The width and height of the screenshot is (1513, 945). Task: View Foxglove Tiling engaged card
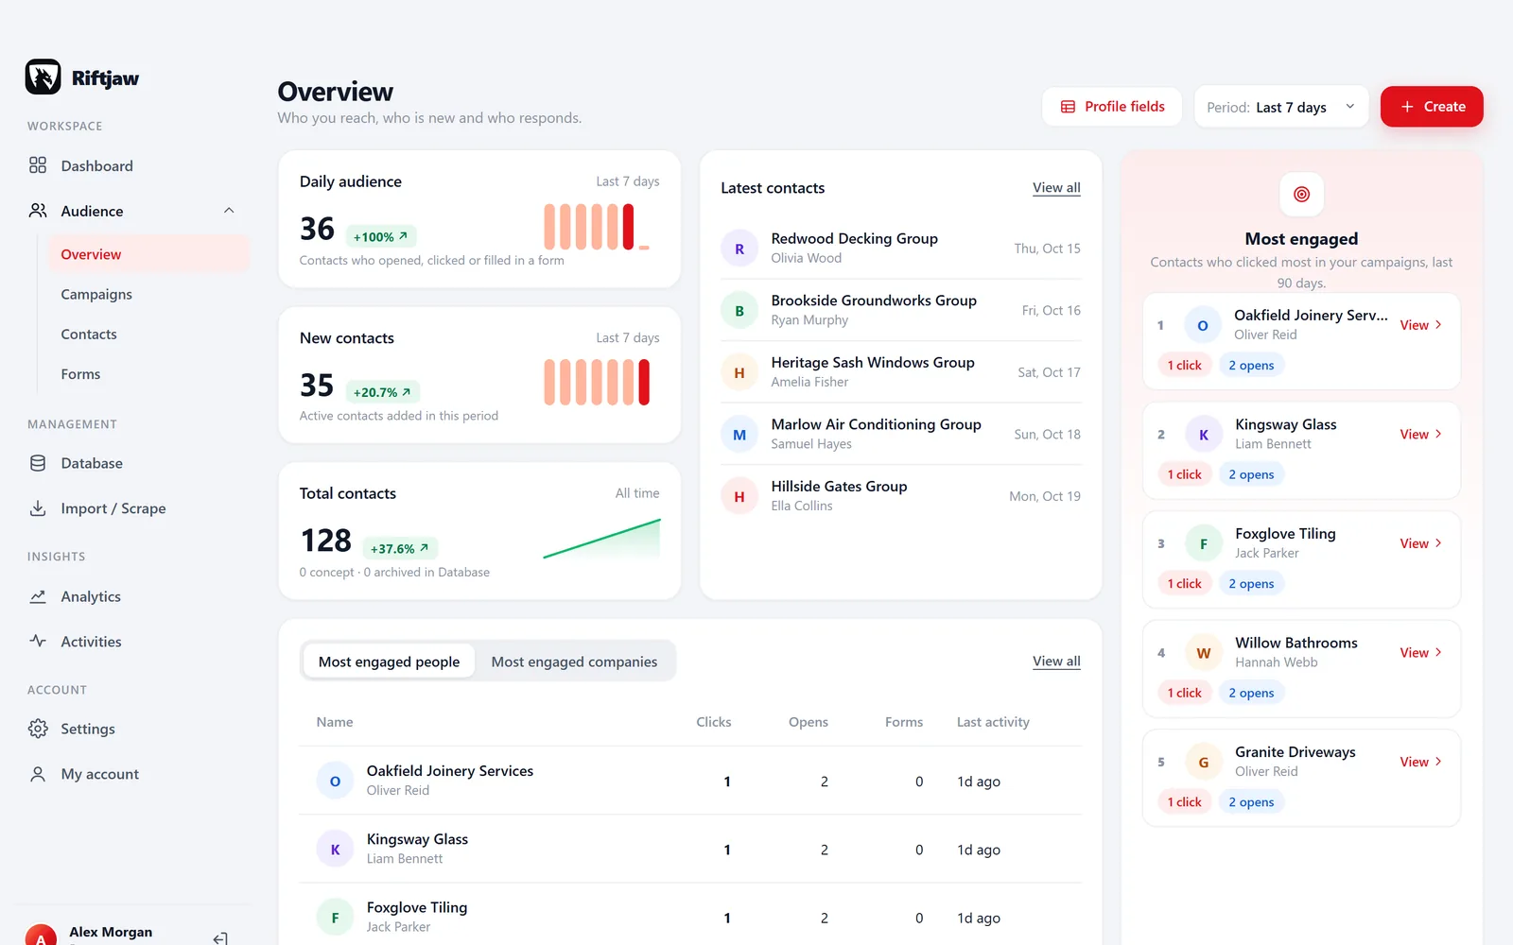click(x=1420, y=543)
